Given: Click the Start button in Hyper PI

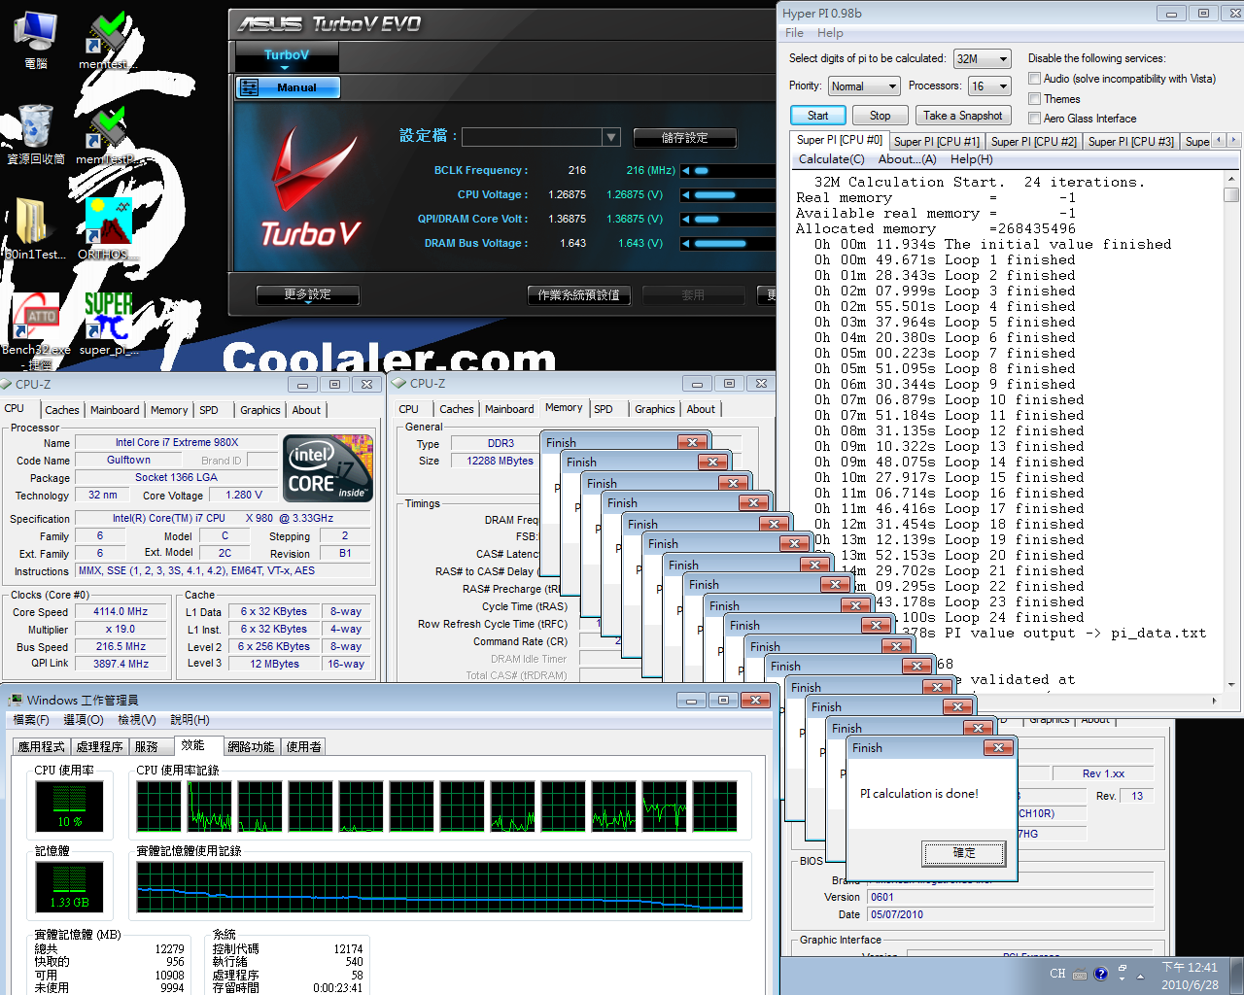Looking at the screenshot, I should pyautogui.click(x=818, y=116).
